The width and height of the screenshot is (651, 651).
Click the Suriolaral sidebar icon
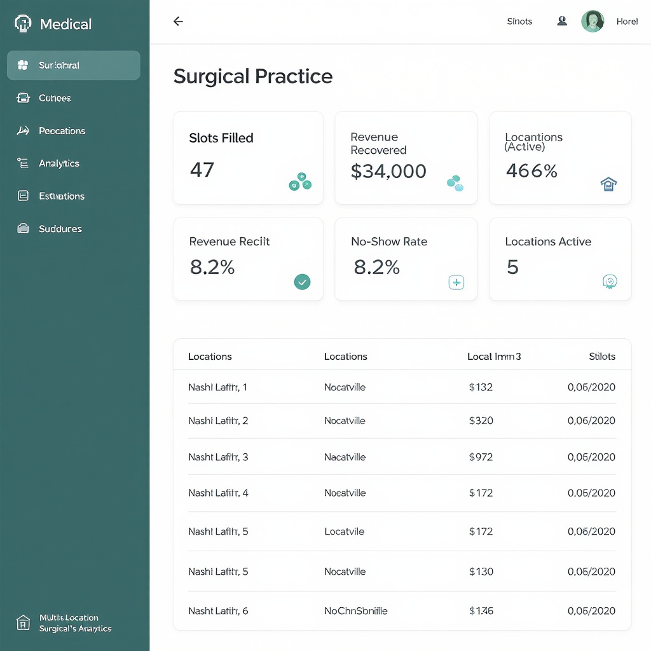23,65
